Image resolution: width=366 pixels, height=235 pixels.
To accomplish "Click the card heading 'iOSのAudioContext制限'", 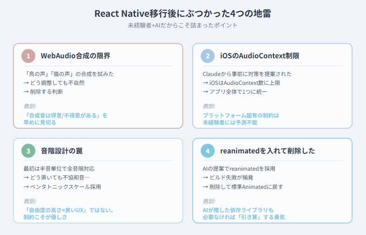I will click(260, 56).
